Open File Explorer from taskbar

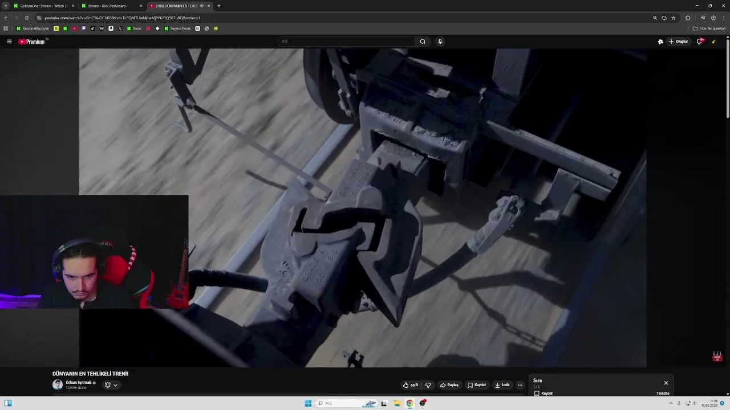pos(397,403)
